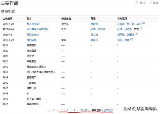Open director link in 我的英雄 row
Image resolution: width=160 pixels, height=114 pixels.
[x=94, y=40]
